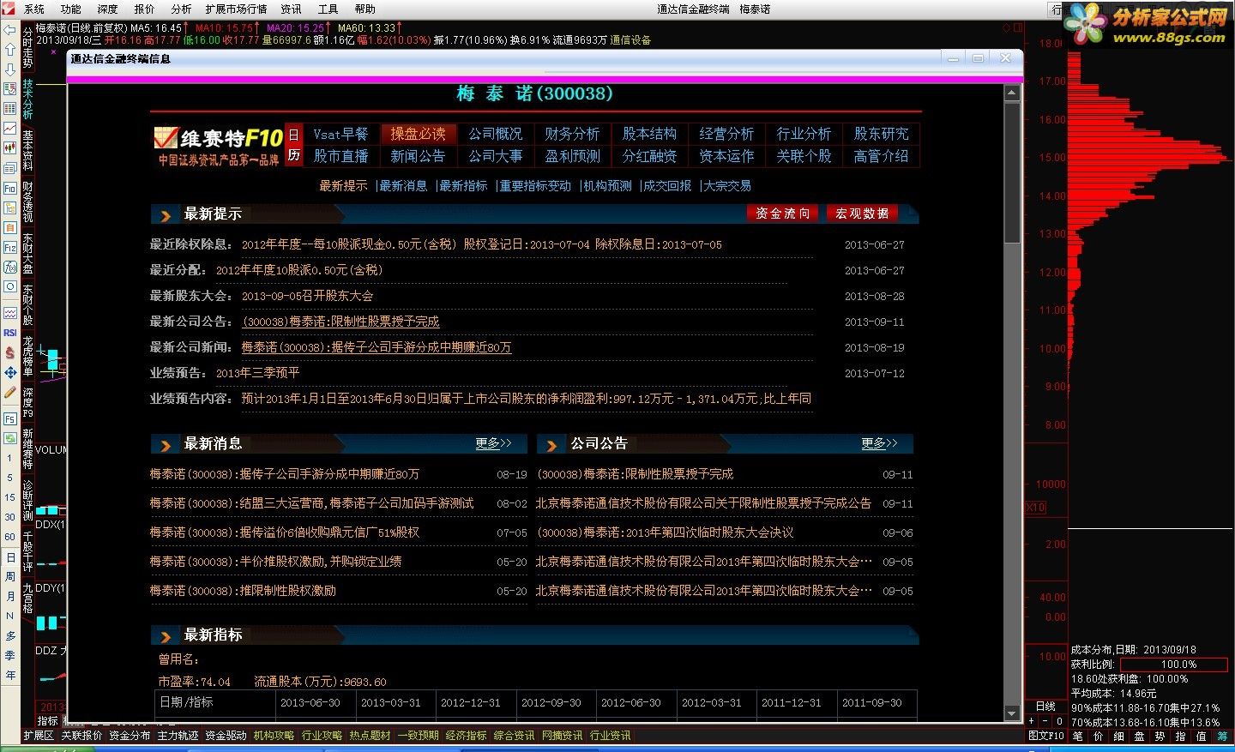The height and width of the screenshot is (752, 1235).
Task: Click the RSI indicator icon
Action: click(9, 333)
